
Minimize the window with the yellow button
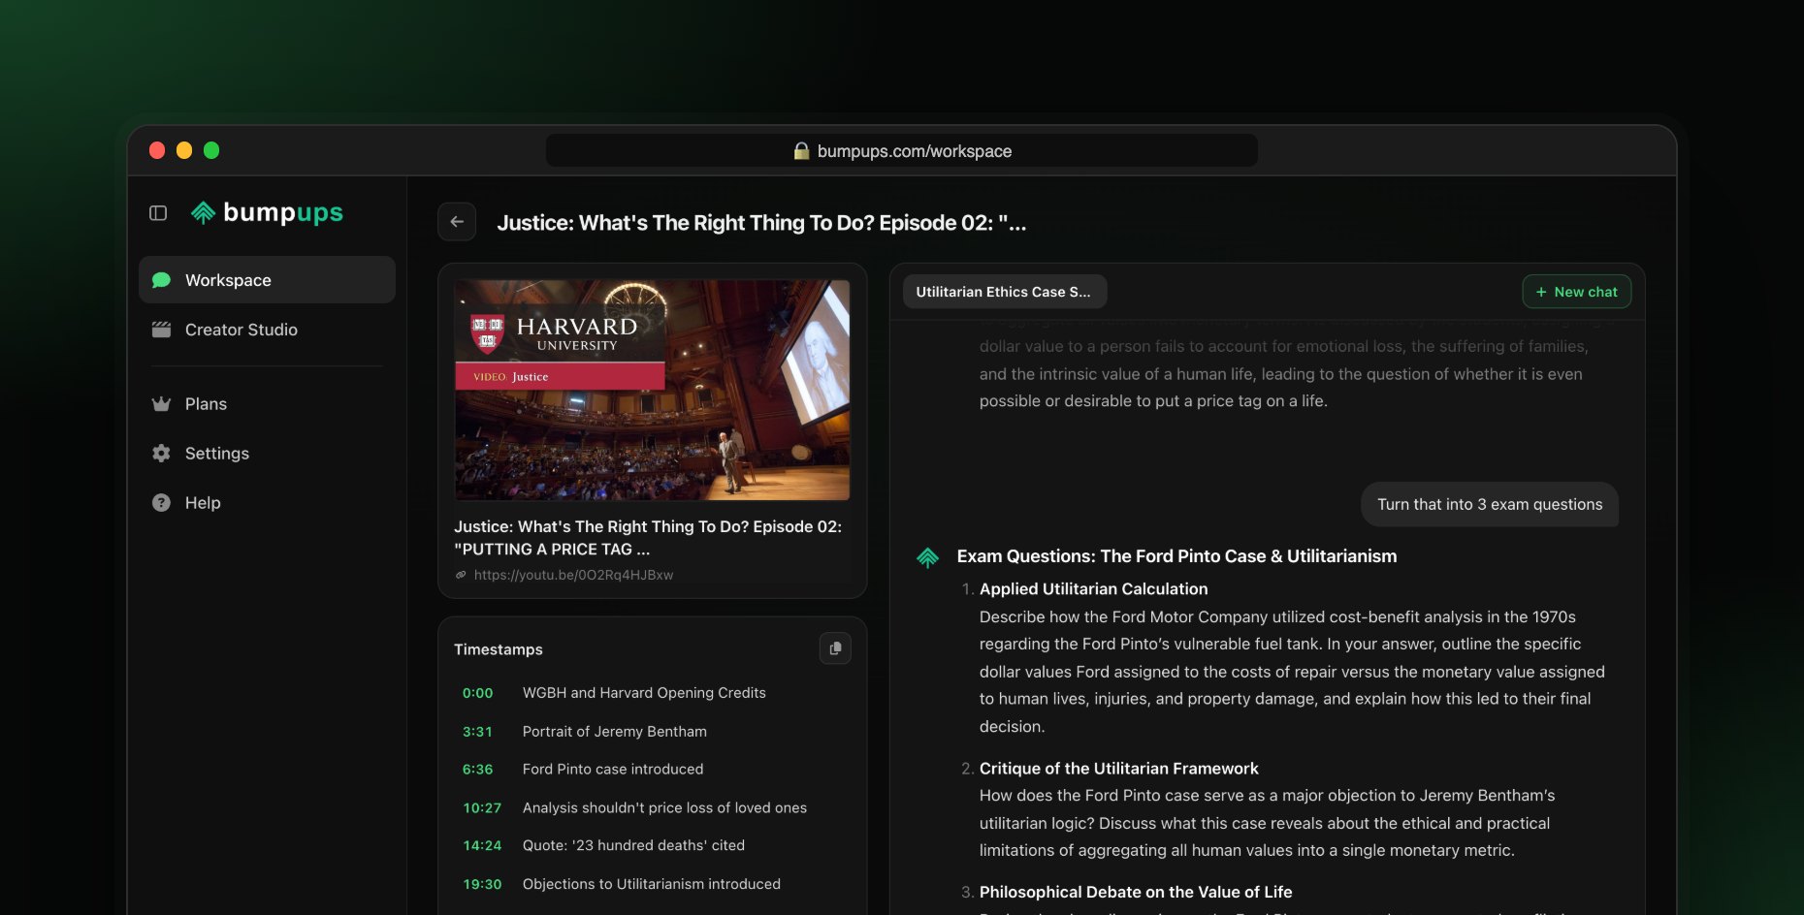click(184, 150)
